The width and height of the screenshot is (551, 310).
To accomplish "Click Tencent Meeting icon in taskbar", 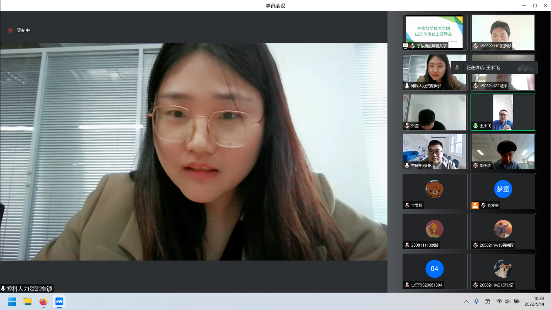I will pos(59,301).
